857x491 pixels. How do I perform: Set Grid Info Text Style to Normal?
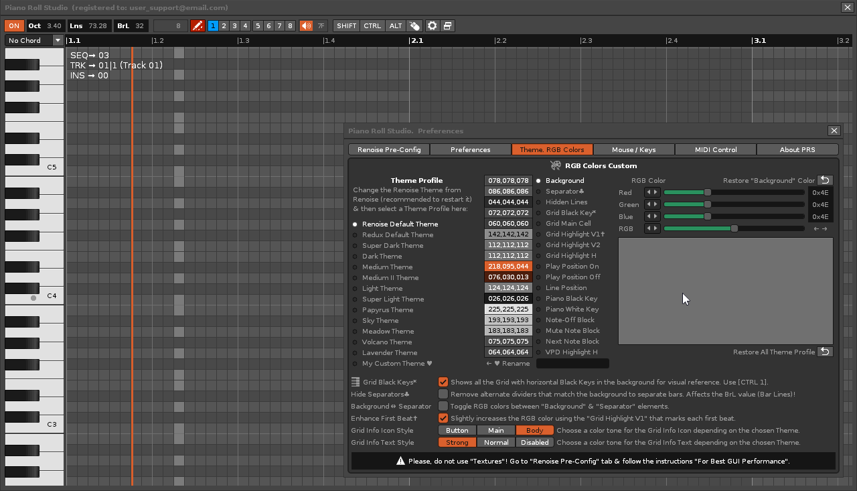(x=496, y=442)
